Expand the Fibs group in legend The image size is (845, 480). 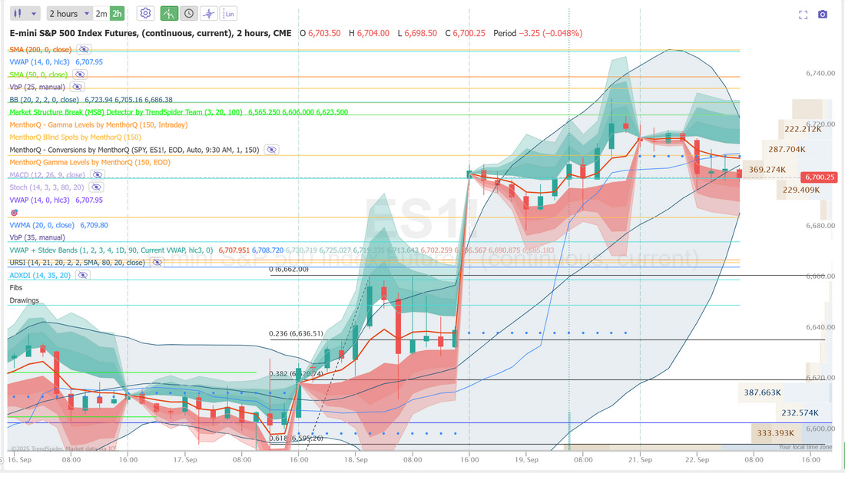click(16, 287)
